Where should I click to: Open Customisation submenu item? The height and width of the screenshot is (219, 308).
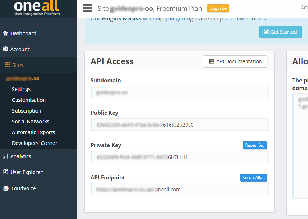[x=29, y=100]
